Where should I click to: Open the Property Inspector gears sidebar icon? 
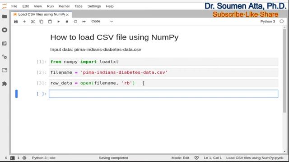click(5, 57)
